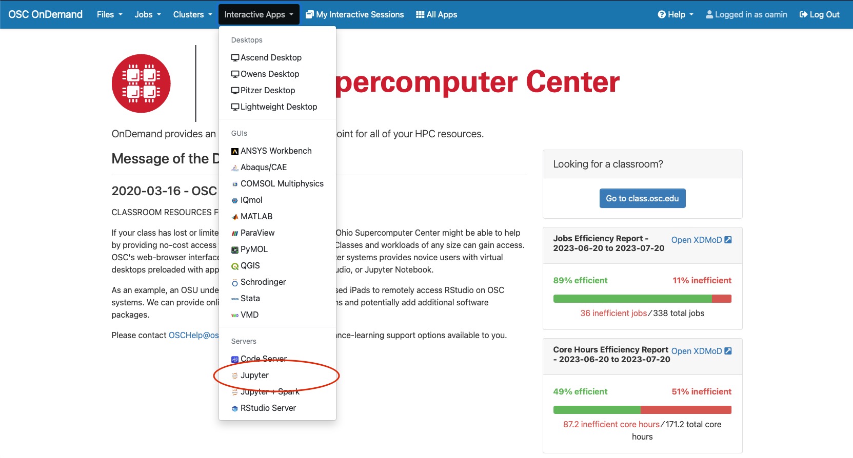
Task: Click the My Interactive Sessions window icon
Action: tap(310, 14)
